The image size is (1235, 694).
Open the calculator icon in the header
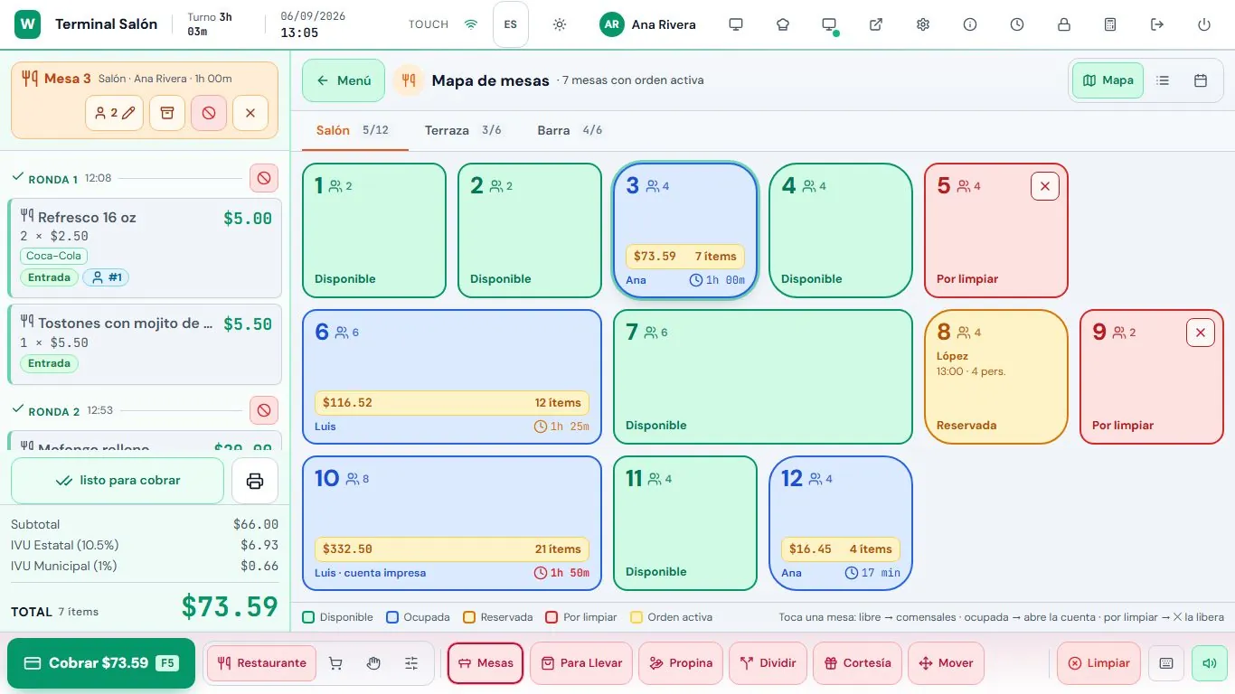click(x=1110, y=24)
